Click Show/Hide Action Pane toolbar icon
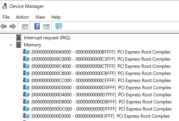This screenshot has height=121, width=179. click(x=46, y=27)
